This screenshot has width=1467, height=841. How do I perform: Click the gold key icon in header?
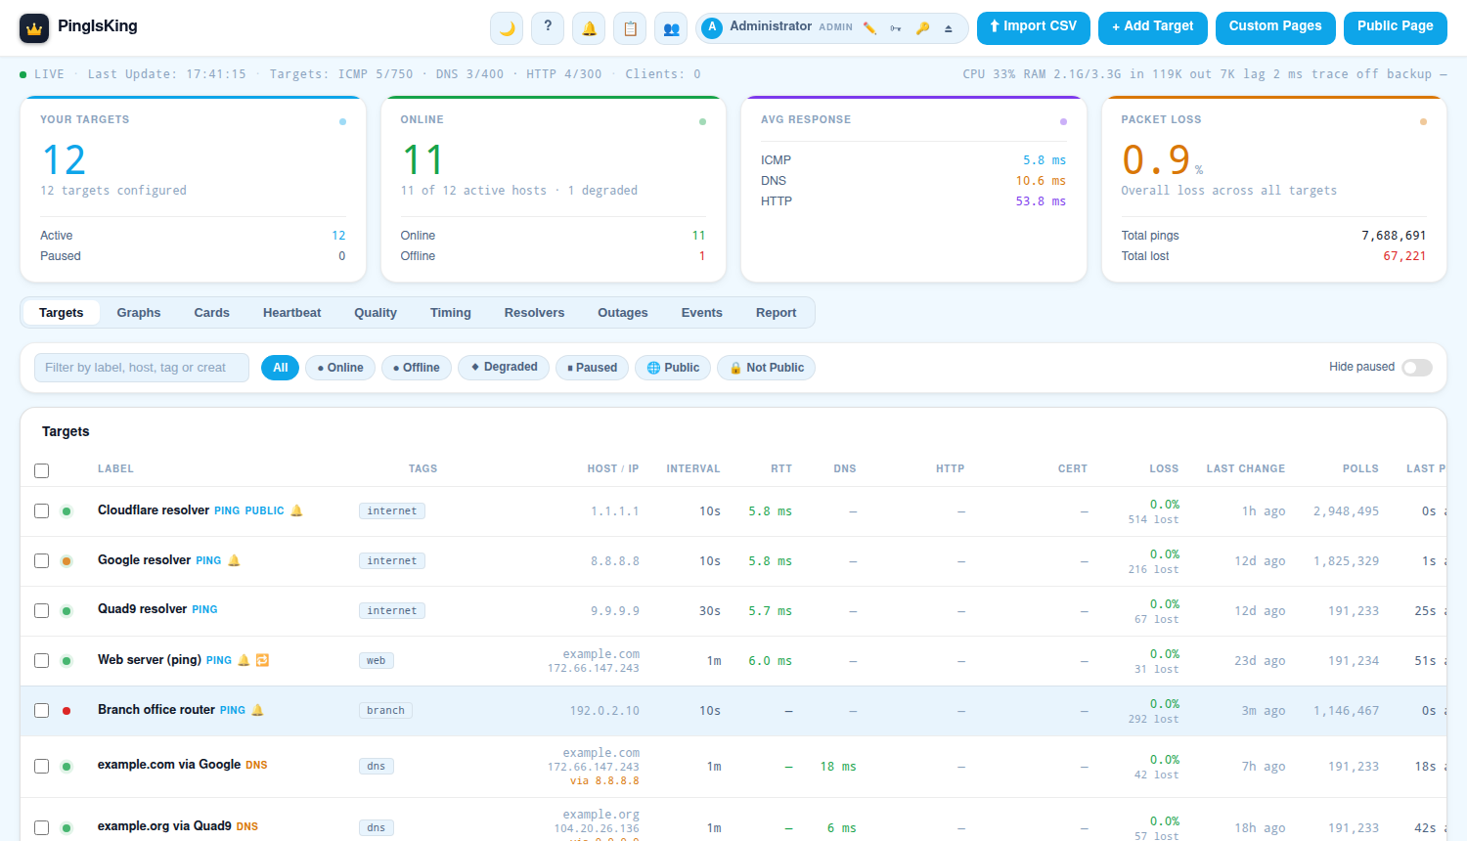pyautogui.click(x=922, y=28)
